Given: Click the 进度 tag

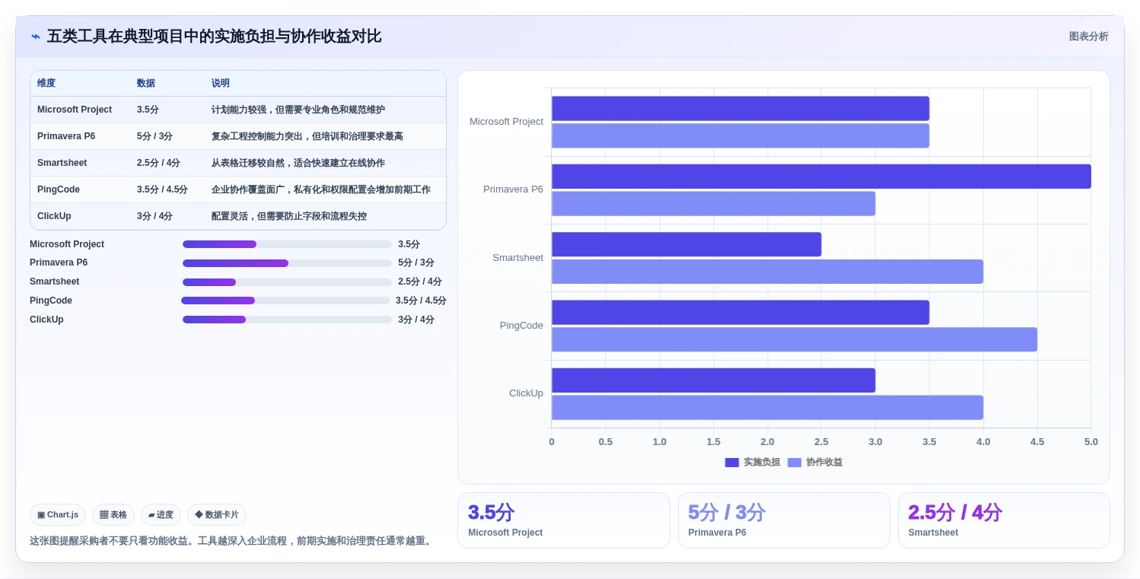Looking at the screenshot, I should [x=161, y=514].
